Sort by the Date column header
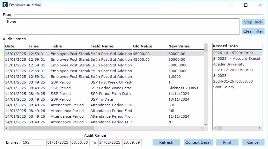The image size is (268, 149). [16, 46]
